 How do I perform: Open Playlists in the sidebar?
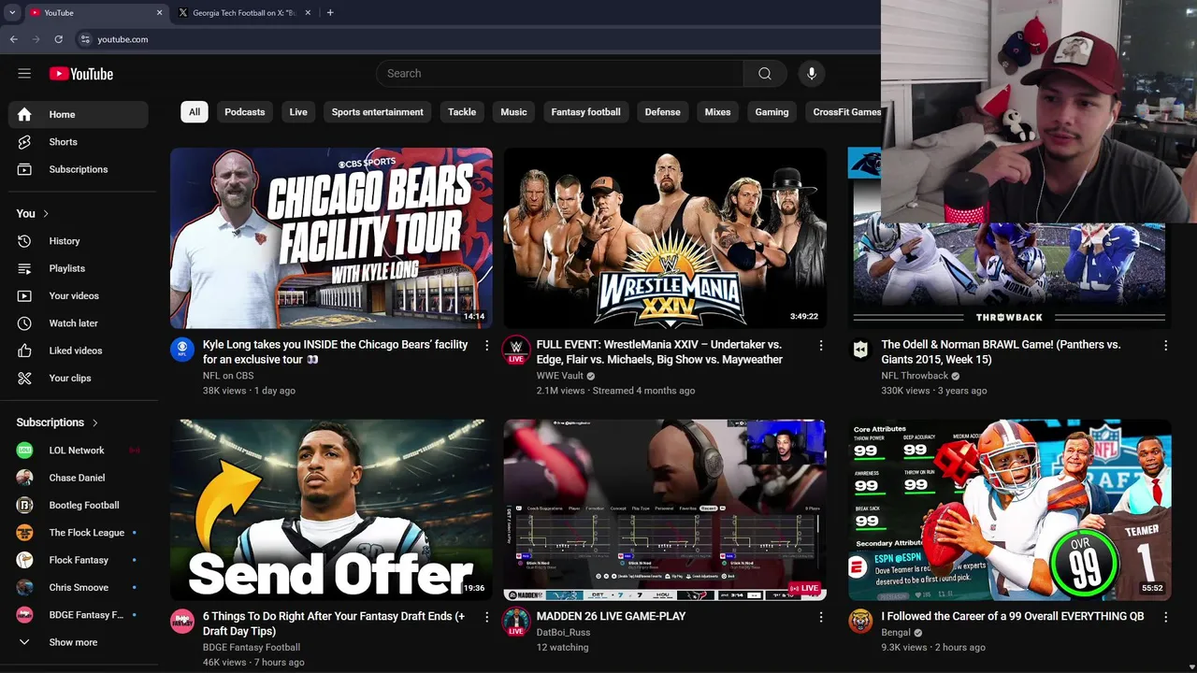click(x=79, y=268)
